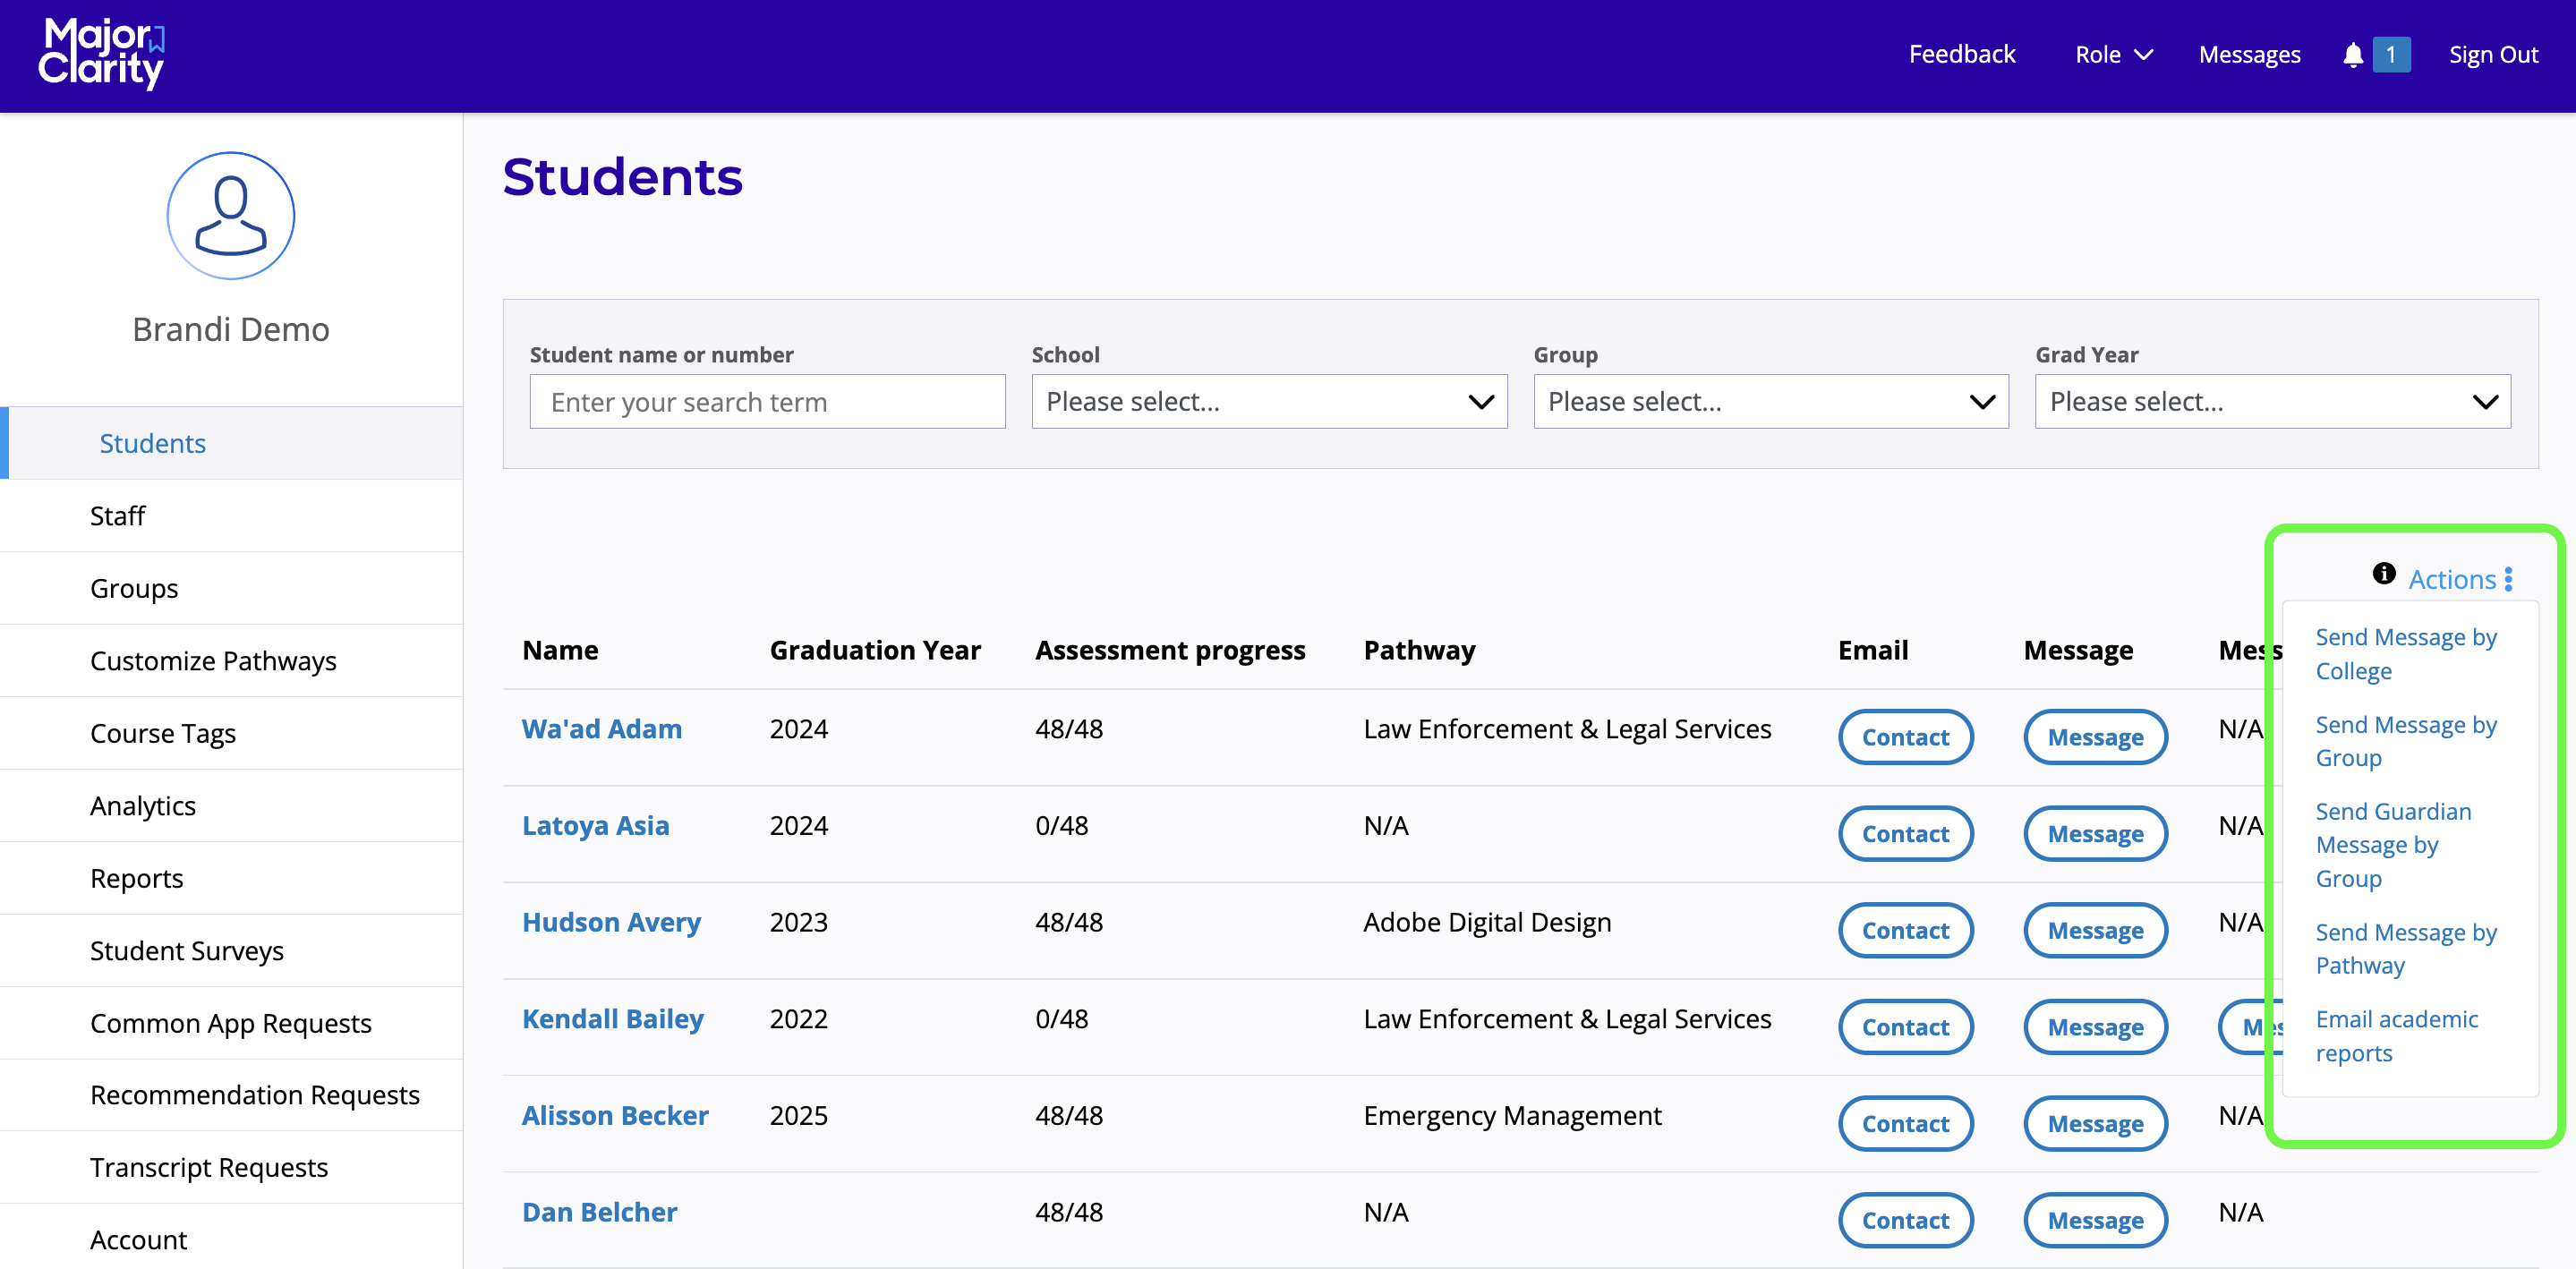Open the notification count badge
This screenshot has height=1269, width=2576.
(x=2390, y=55)
